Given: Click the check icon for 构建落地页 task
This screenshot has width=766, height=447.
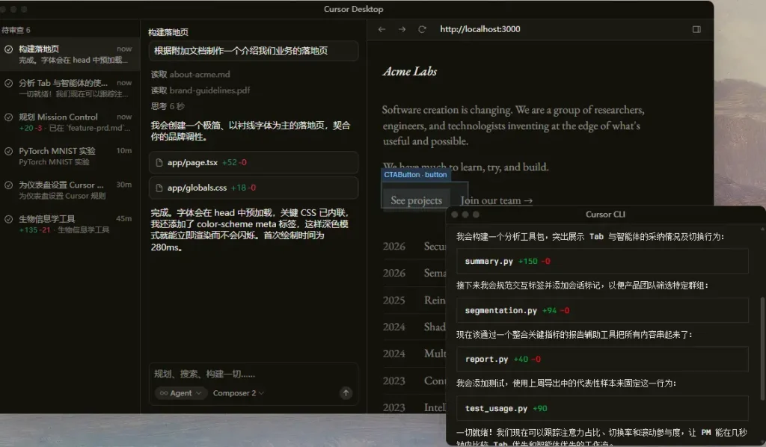Looking at the screenshot, I should [9, 49].
